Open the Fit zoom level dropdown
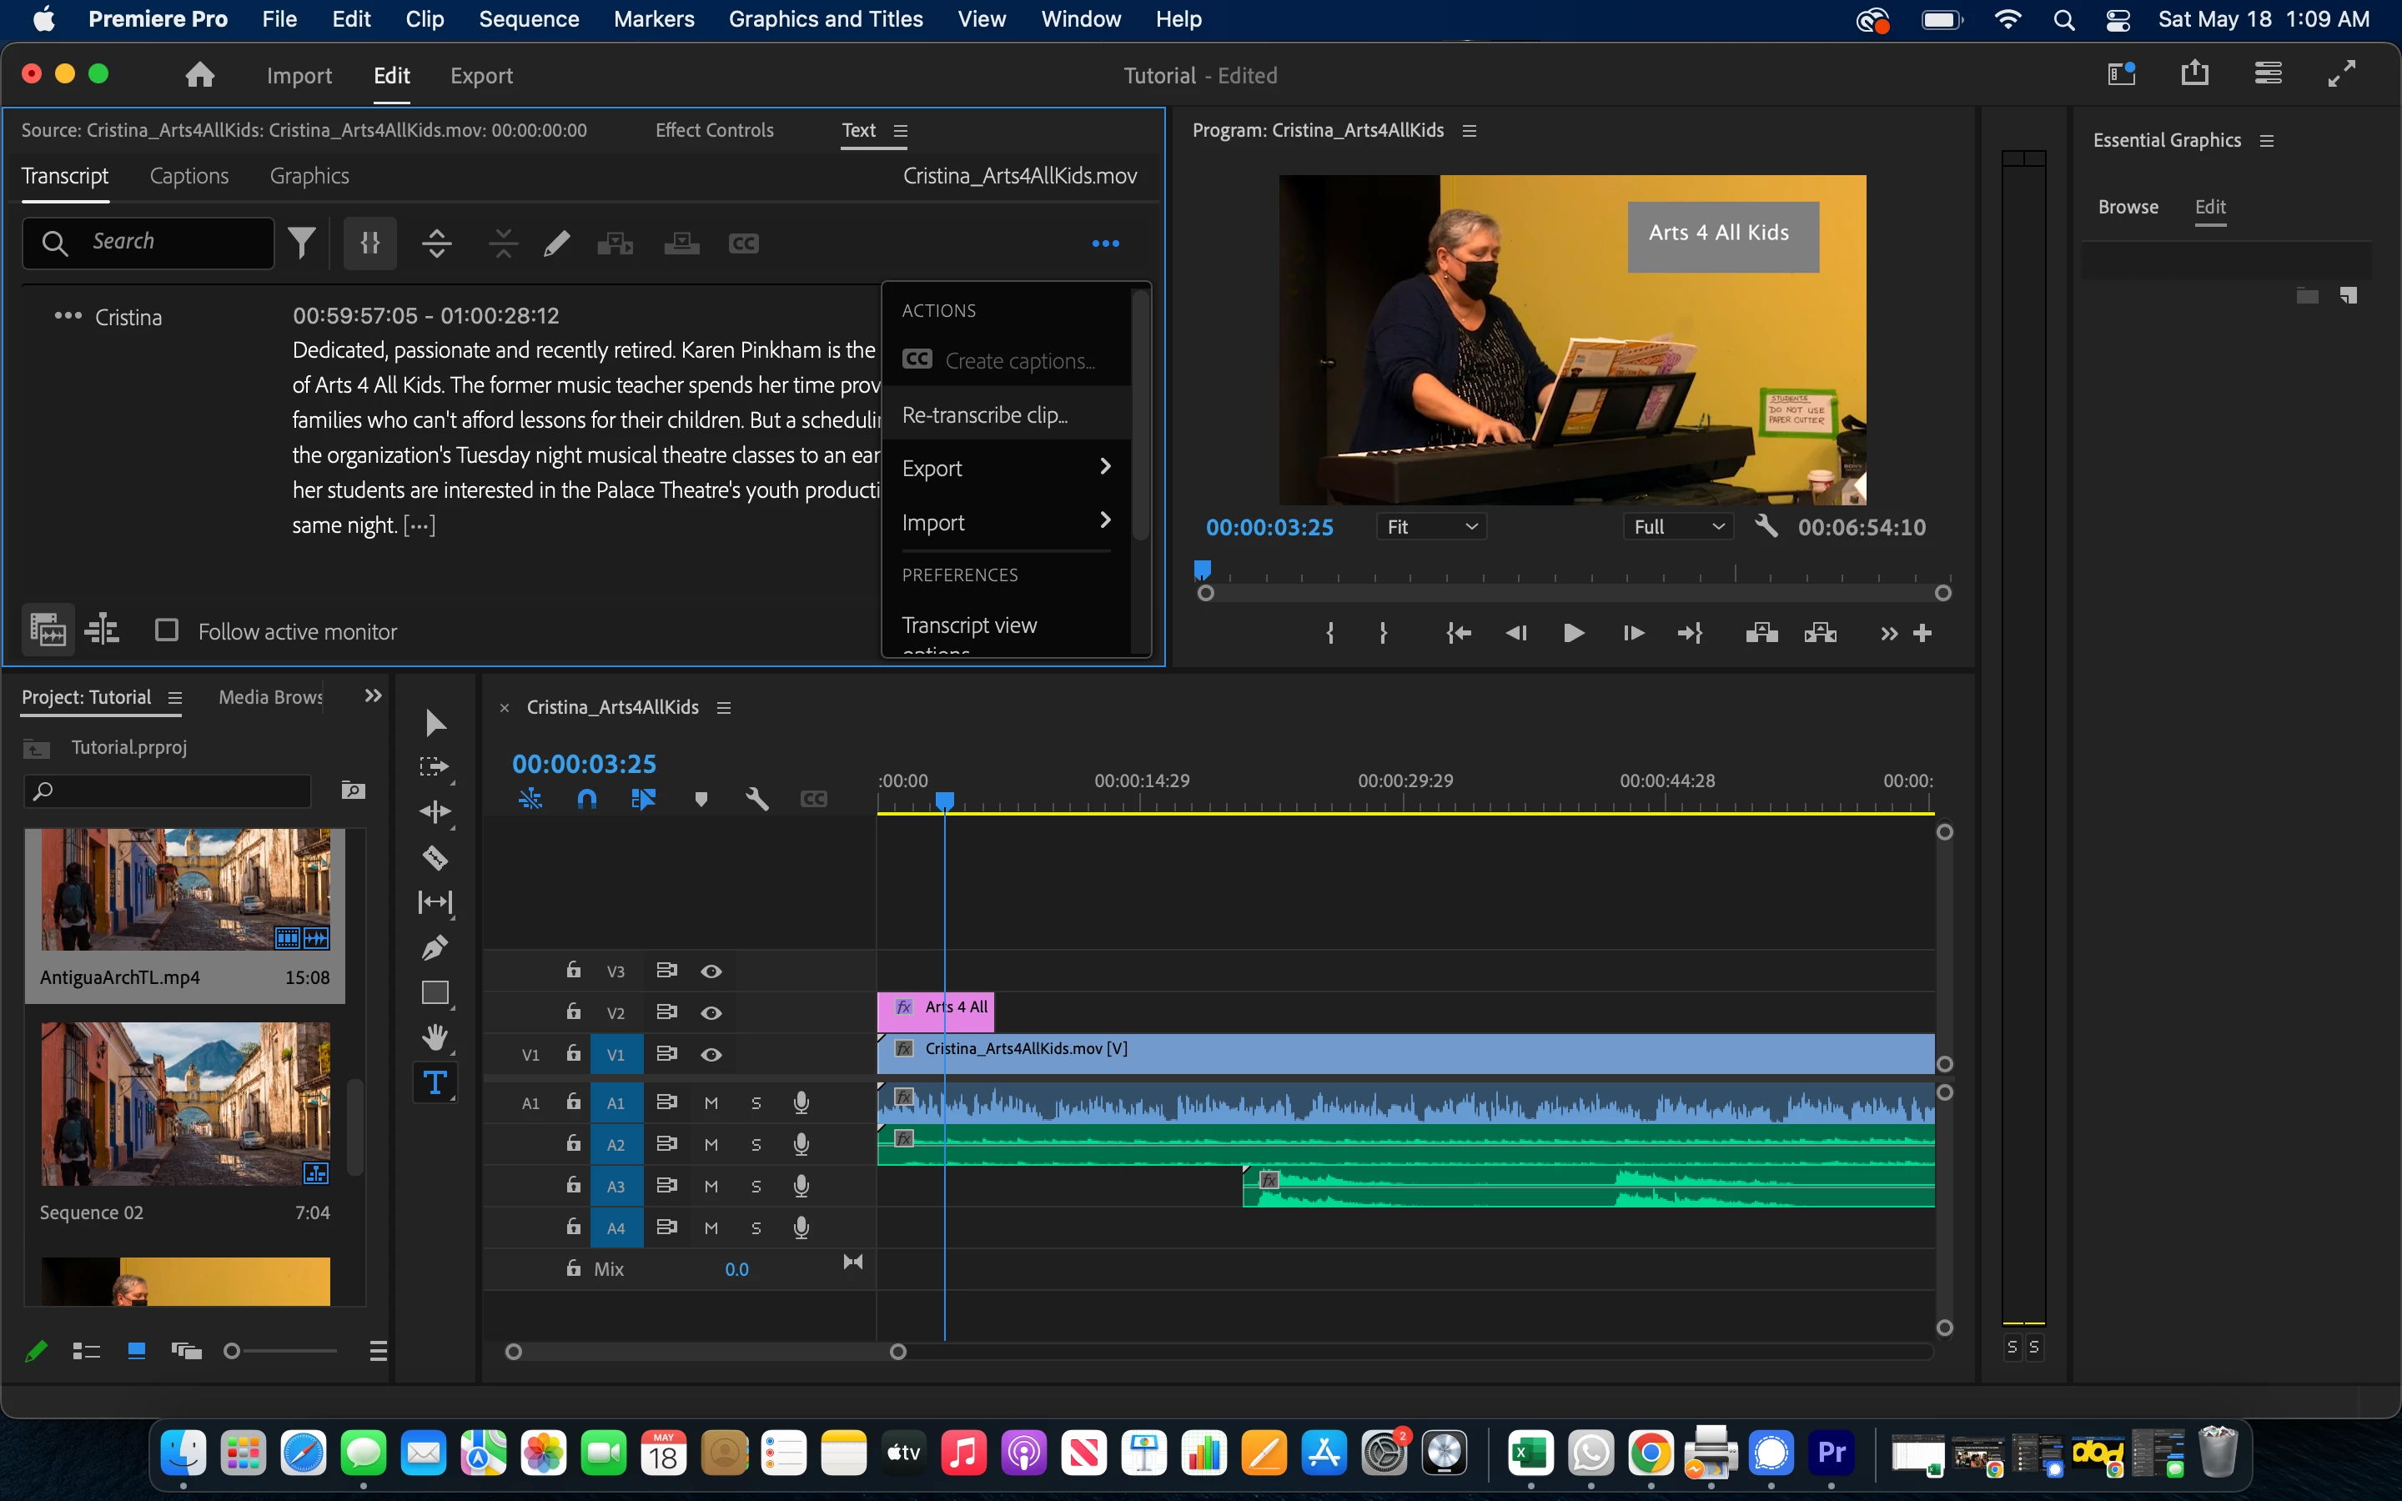The image size is (2402, 1501). coord(1431,527)
